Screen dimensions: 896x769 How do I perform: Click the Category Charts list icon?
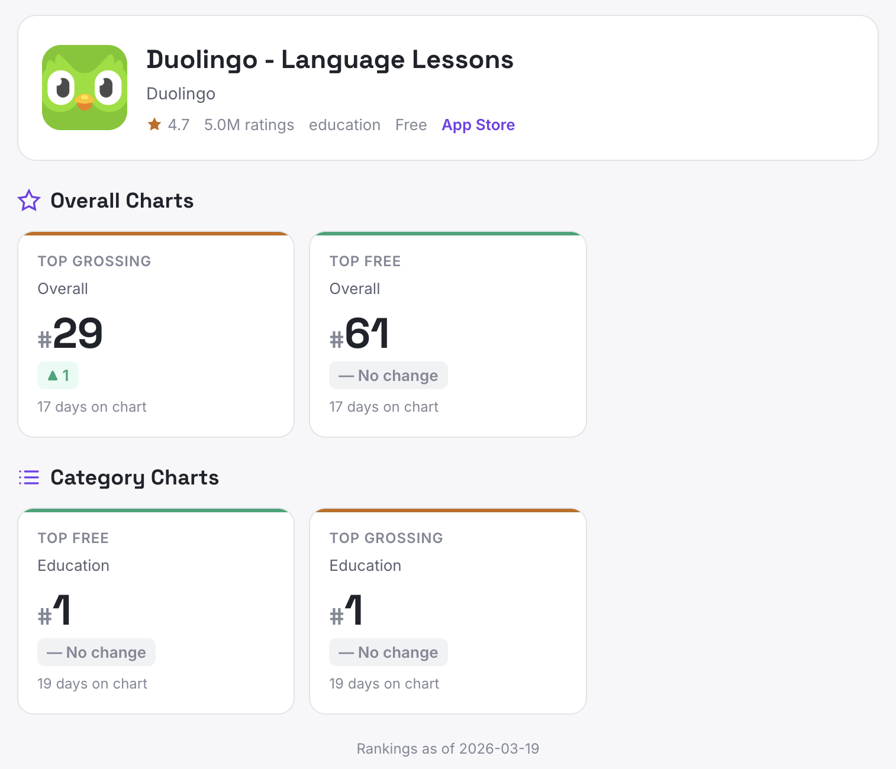[29, 477]
